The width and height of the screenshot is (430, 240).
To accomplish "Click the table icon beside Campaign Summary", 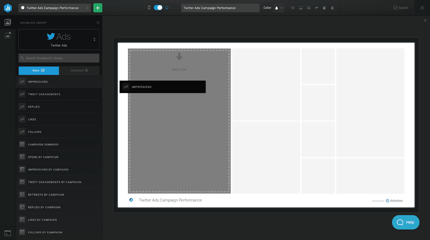I will [x=22, y=145].
